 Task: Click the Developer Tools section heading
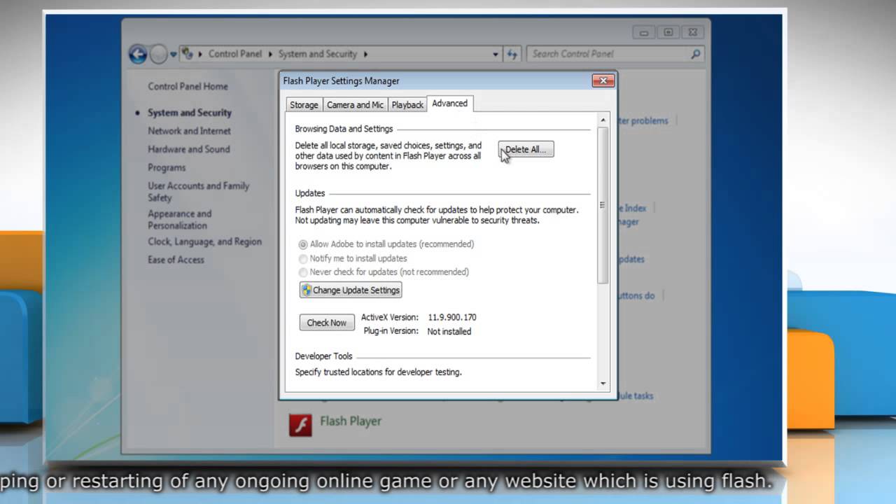(323, 356)
